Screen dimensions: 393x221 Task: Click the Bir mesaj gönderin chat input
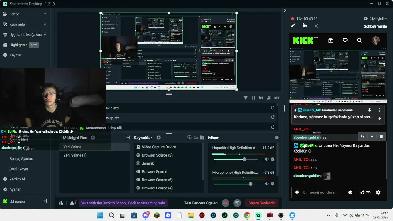coord(324,192)
